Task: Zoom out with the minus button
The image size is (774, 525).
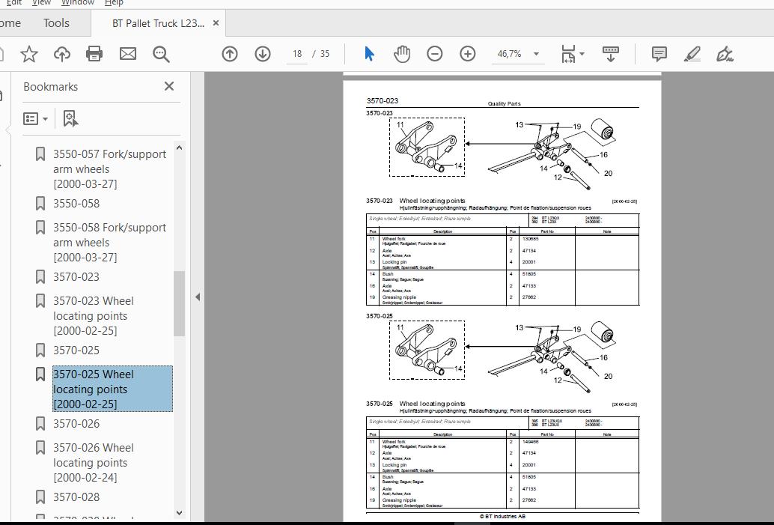Action: point(434,53)
